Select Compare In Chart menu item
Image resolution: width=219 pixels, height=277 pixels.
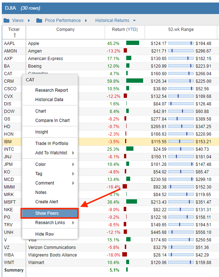[50, 120]
